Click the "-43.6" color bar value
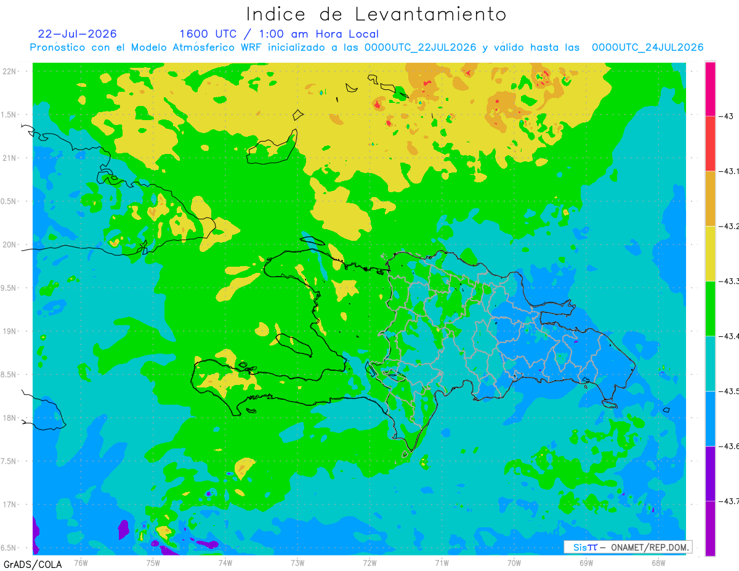This screenshot has height=571, width=739. pos(729,446)
